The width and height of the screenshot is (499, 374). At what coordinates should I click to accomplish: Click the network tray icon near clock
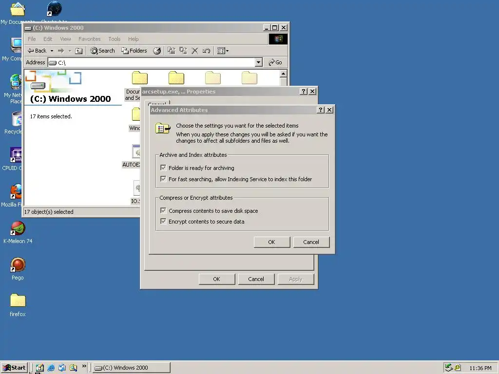point(449,368)
